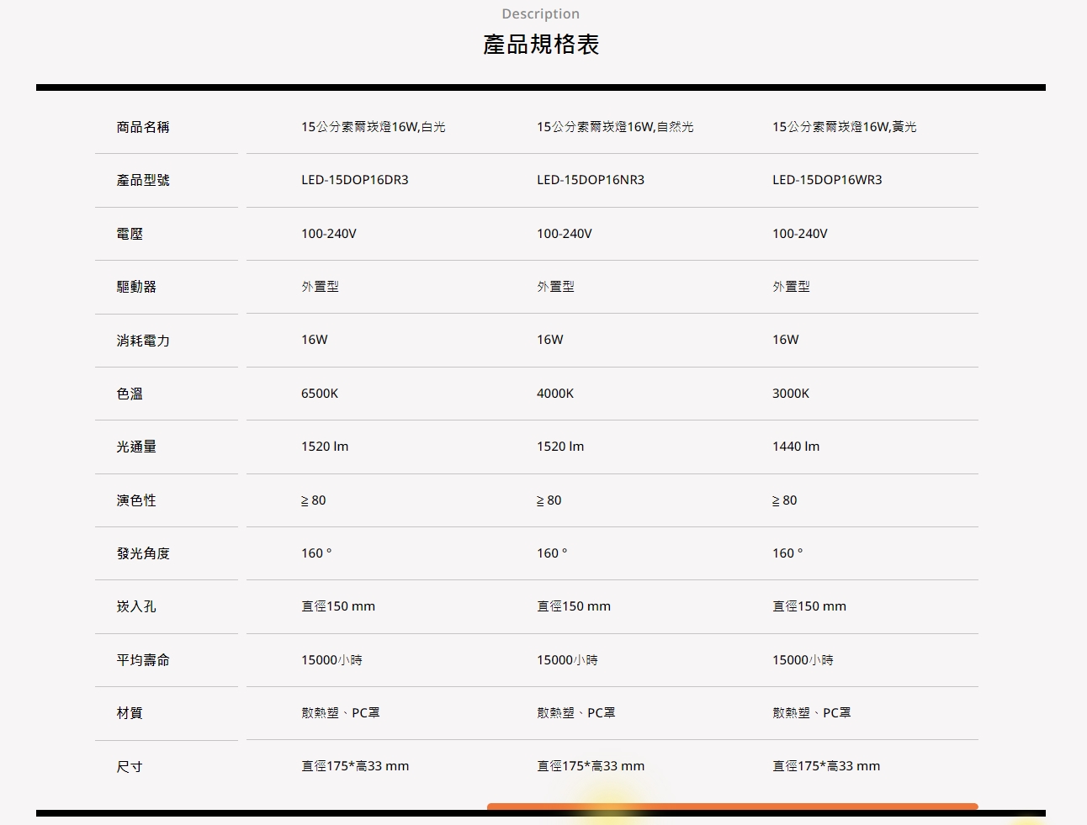Image resolution: width=1087 pixels, height=825 pixels.
Task: Click the 驅動器 row label
Action: [x=136, y=287]
